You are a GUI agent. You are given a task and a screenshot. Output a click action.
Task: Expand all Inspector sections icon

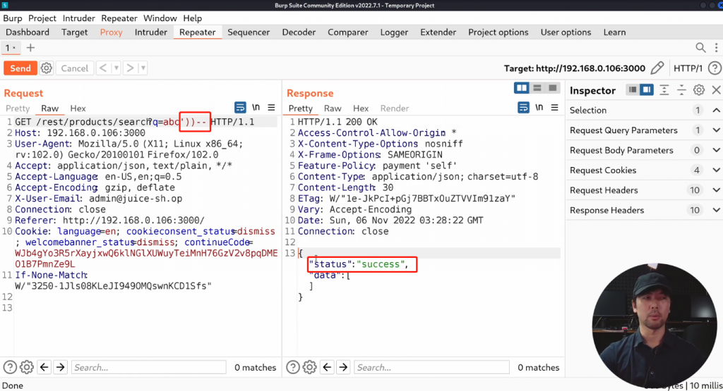pyautogui.click(x=664, y=90)
